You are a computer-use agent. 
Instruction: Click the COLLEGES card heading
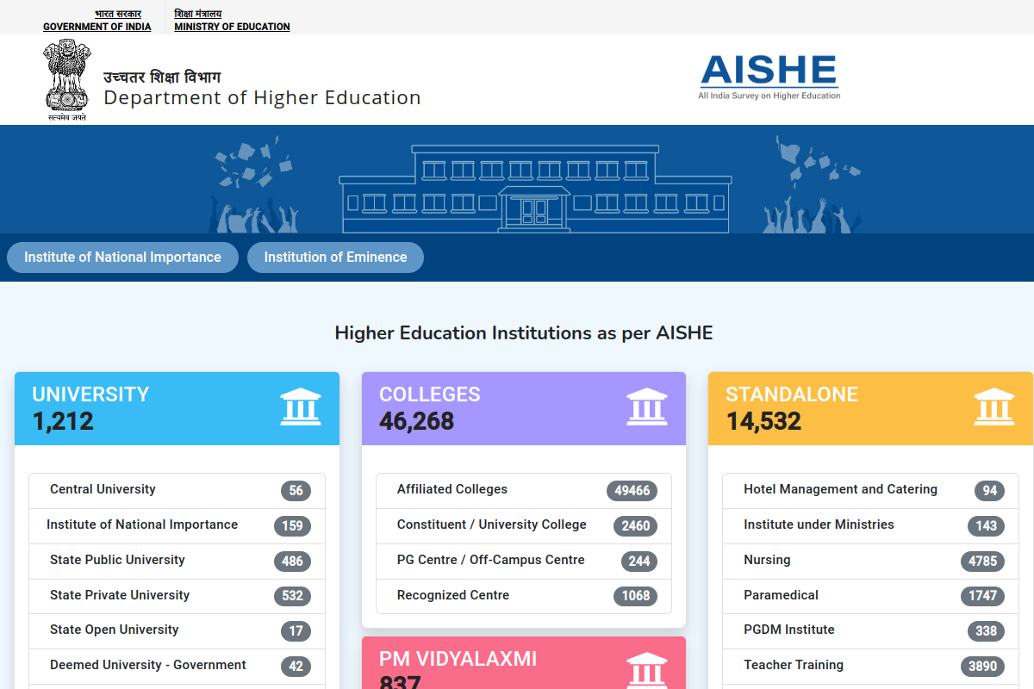(430, 394)
